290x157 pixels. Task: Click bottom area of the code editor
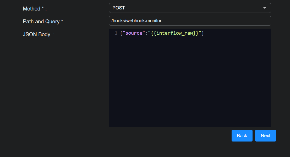(x=190, y=121)
